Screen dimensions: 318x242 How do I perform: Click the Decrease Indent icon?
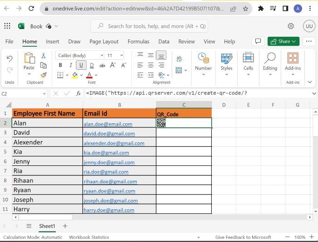click(140, 75)
